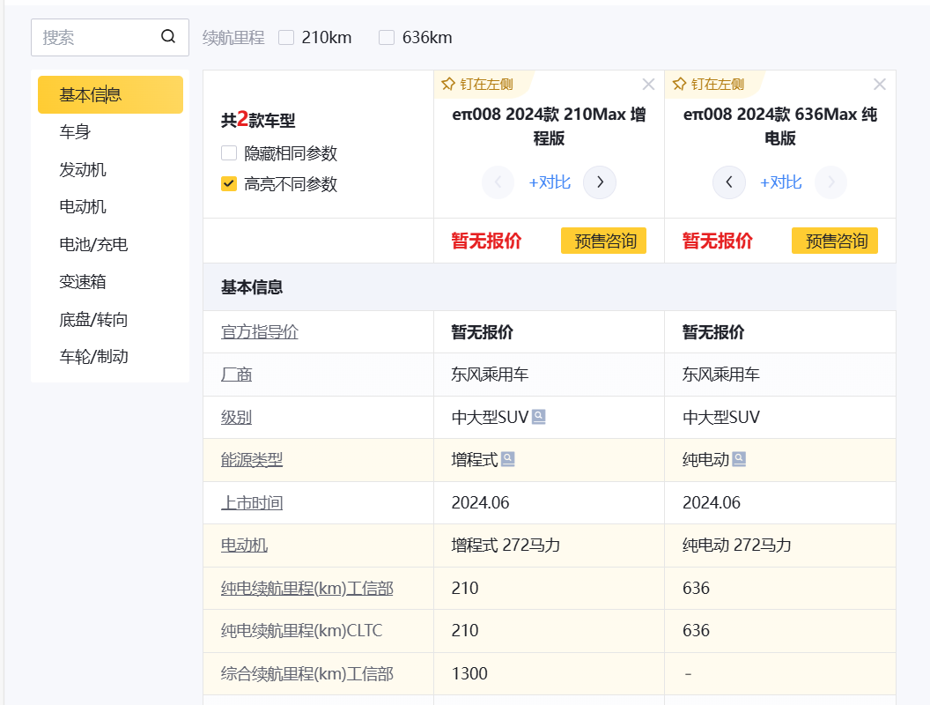Select 发动机 in the sidebar
This screenshot has width=930, height=705.
click(83, 169)
